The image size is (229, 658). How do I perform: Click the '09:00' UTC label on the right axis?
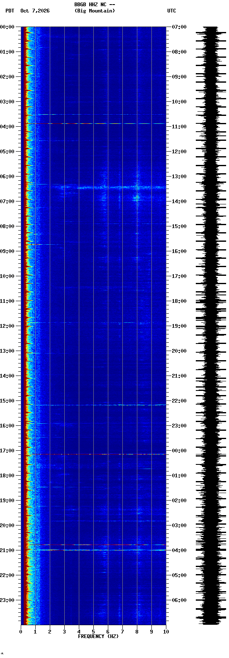tap(179, 77)
